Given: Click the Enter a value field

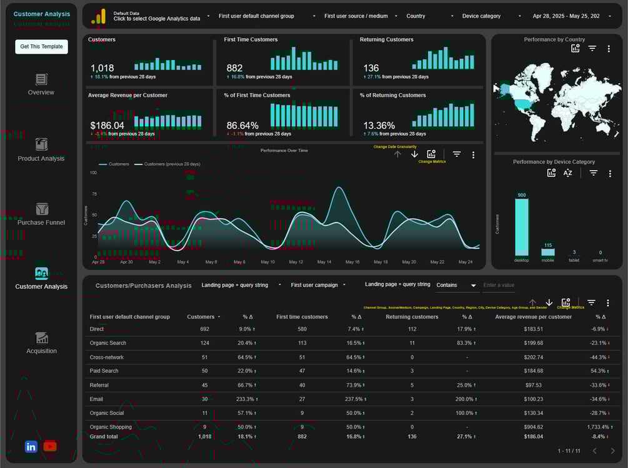Looking at the screenshot, I should [499, 286].
